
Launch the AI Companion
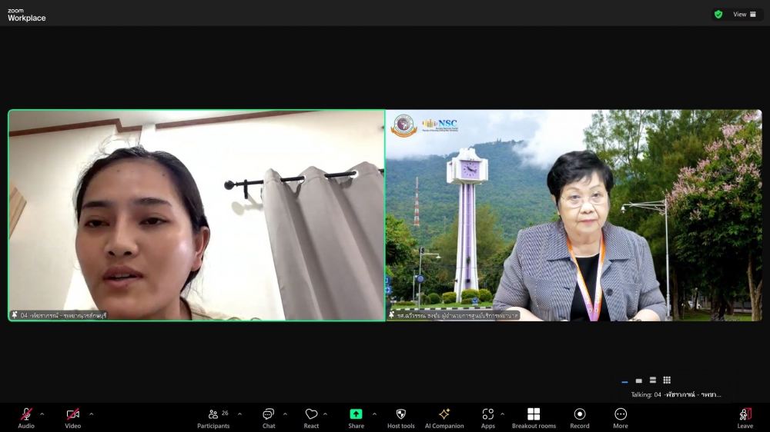[444, 415]
